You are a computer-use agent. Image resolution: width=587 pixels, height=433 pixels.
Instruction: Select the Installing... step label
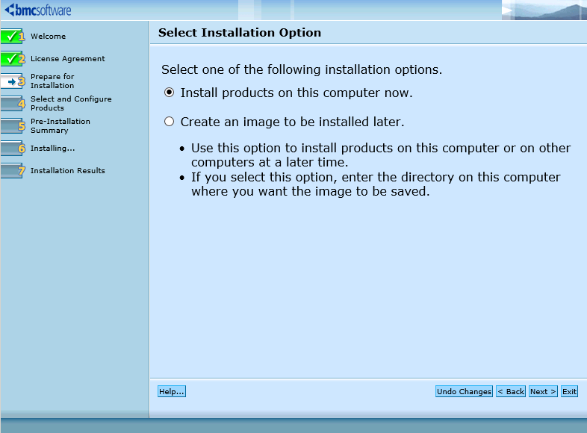point(53,149)
